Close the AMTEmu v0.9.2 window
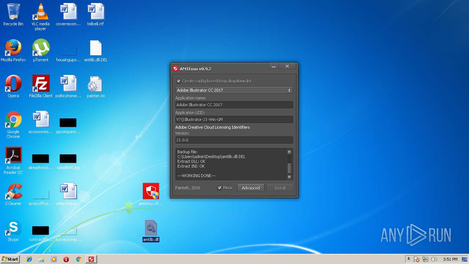The image size is (469, 264). tap(287, 66)
